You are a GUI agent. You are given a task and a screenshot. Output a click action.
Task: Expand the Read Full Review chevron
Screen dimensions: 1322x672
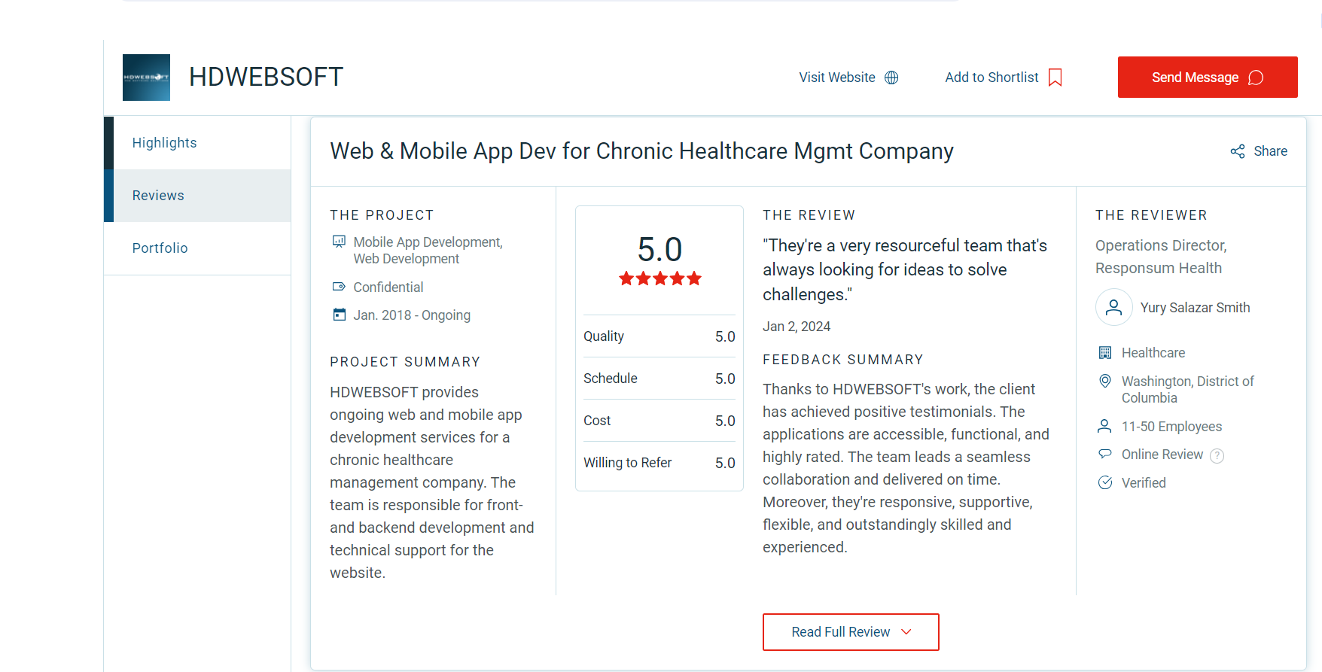pyautogui.click(x=906, y=632)
